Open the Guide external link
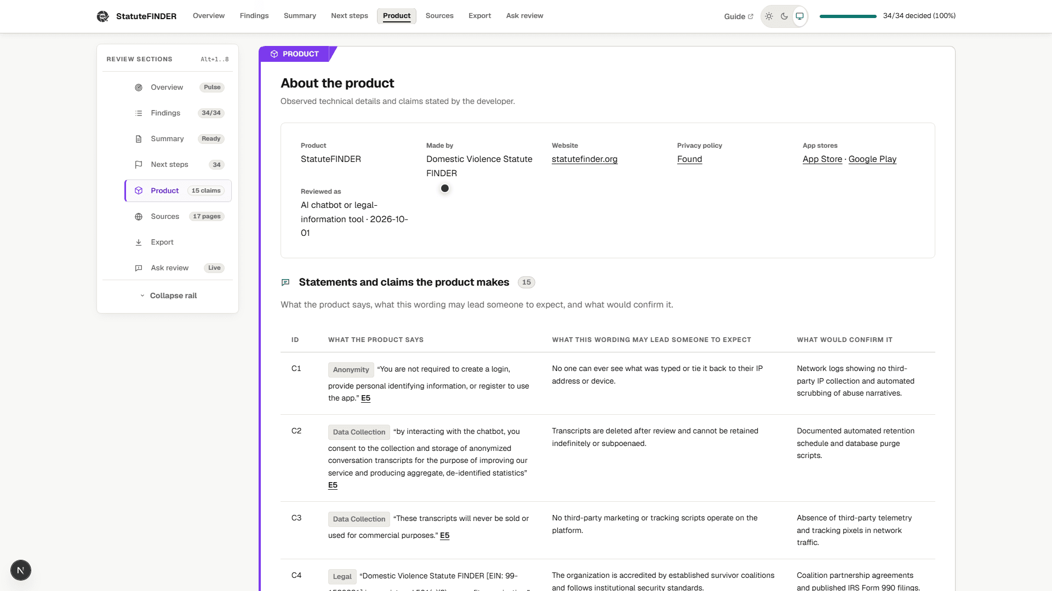 tap(739, 16)
